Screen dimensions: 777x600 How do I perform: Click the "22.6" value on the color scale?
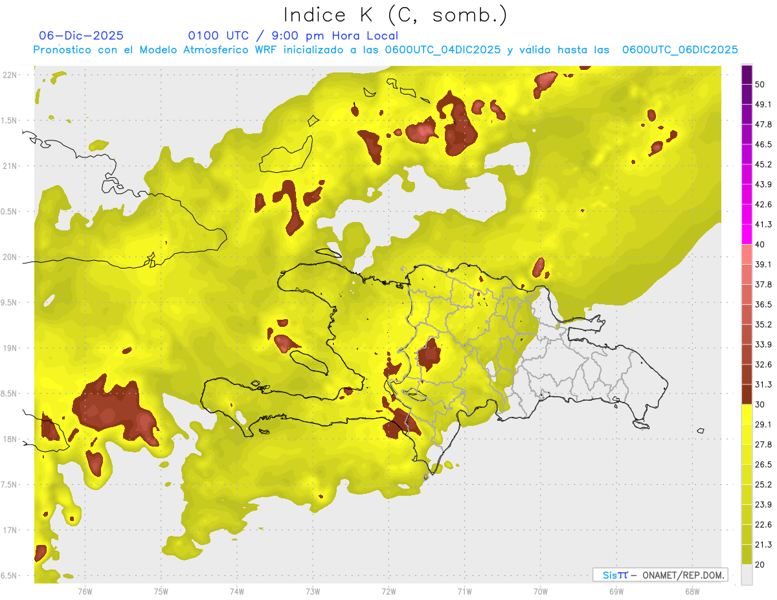pyautogui.click(x=764, y=524)
